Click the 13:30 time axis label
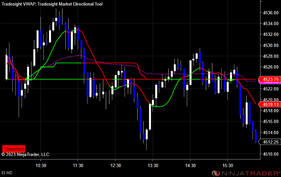The width and height of the screenshot is (281, 177). [x=153, y=166]
